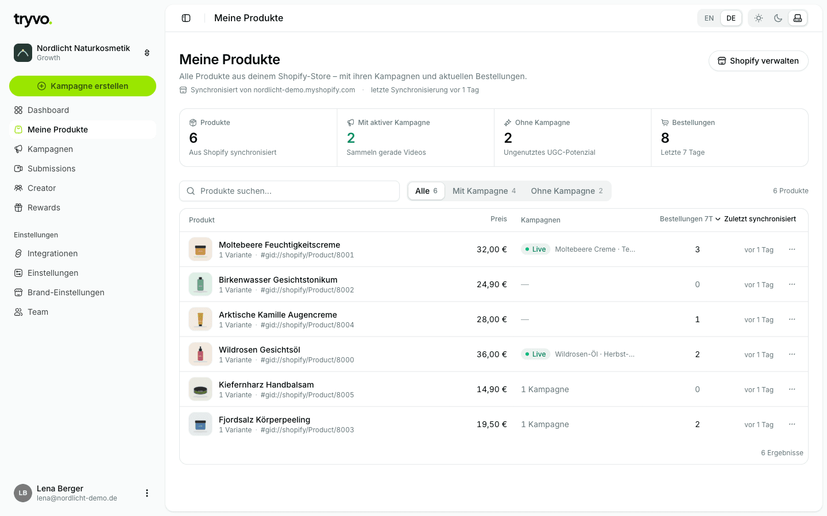The image size is (827, 516).
Task: Open row actions for Arktische Kamille Augencreme
Action: (792, 319)
